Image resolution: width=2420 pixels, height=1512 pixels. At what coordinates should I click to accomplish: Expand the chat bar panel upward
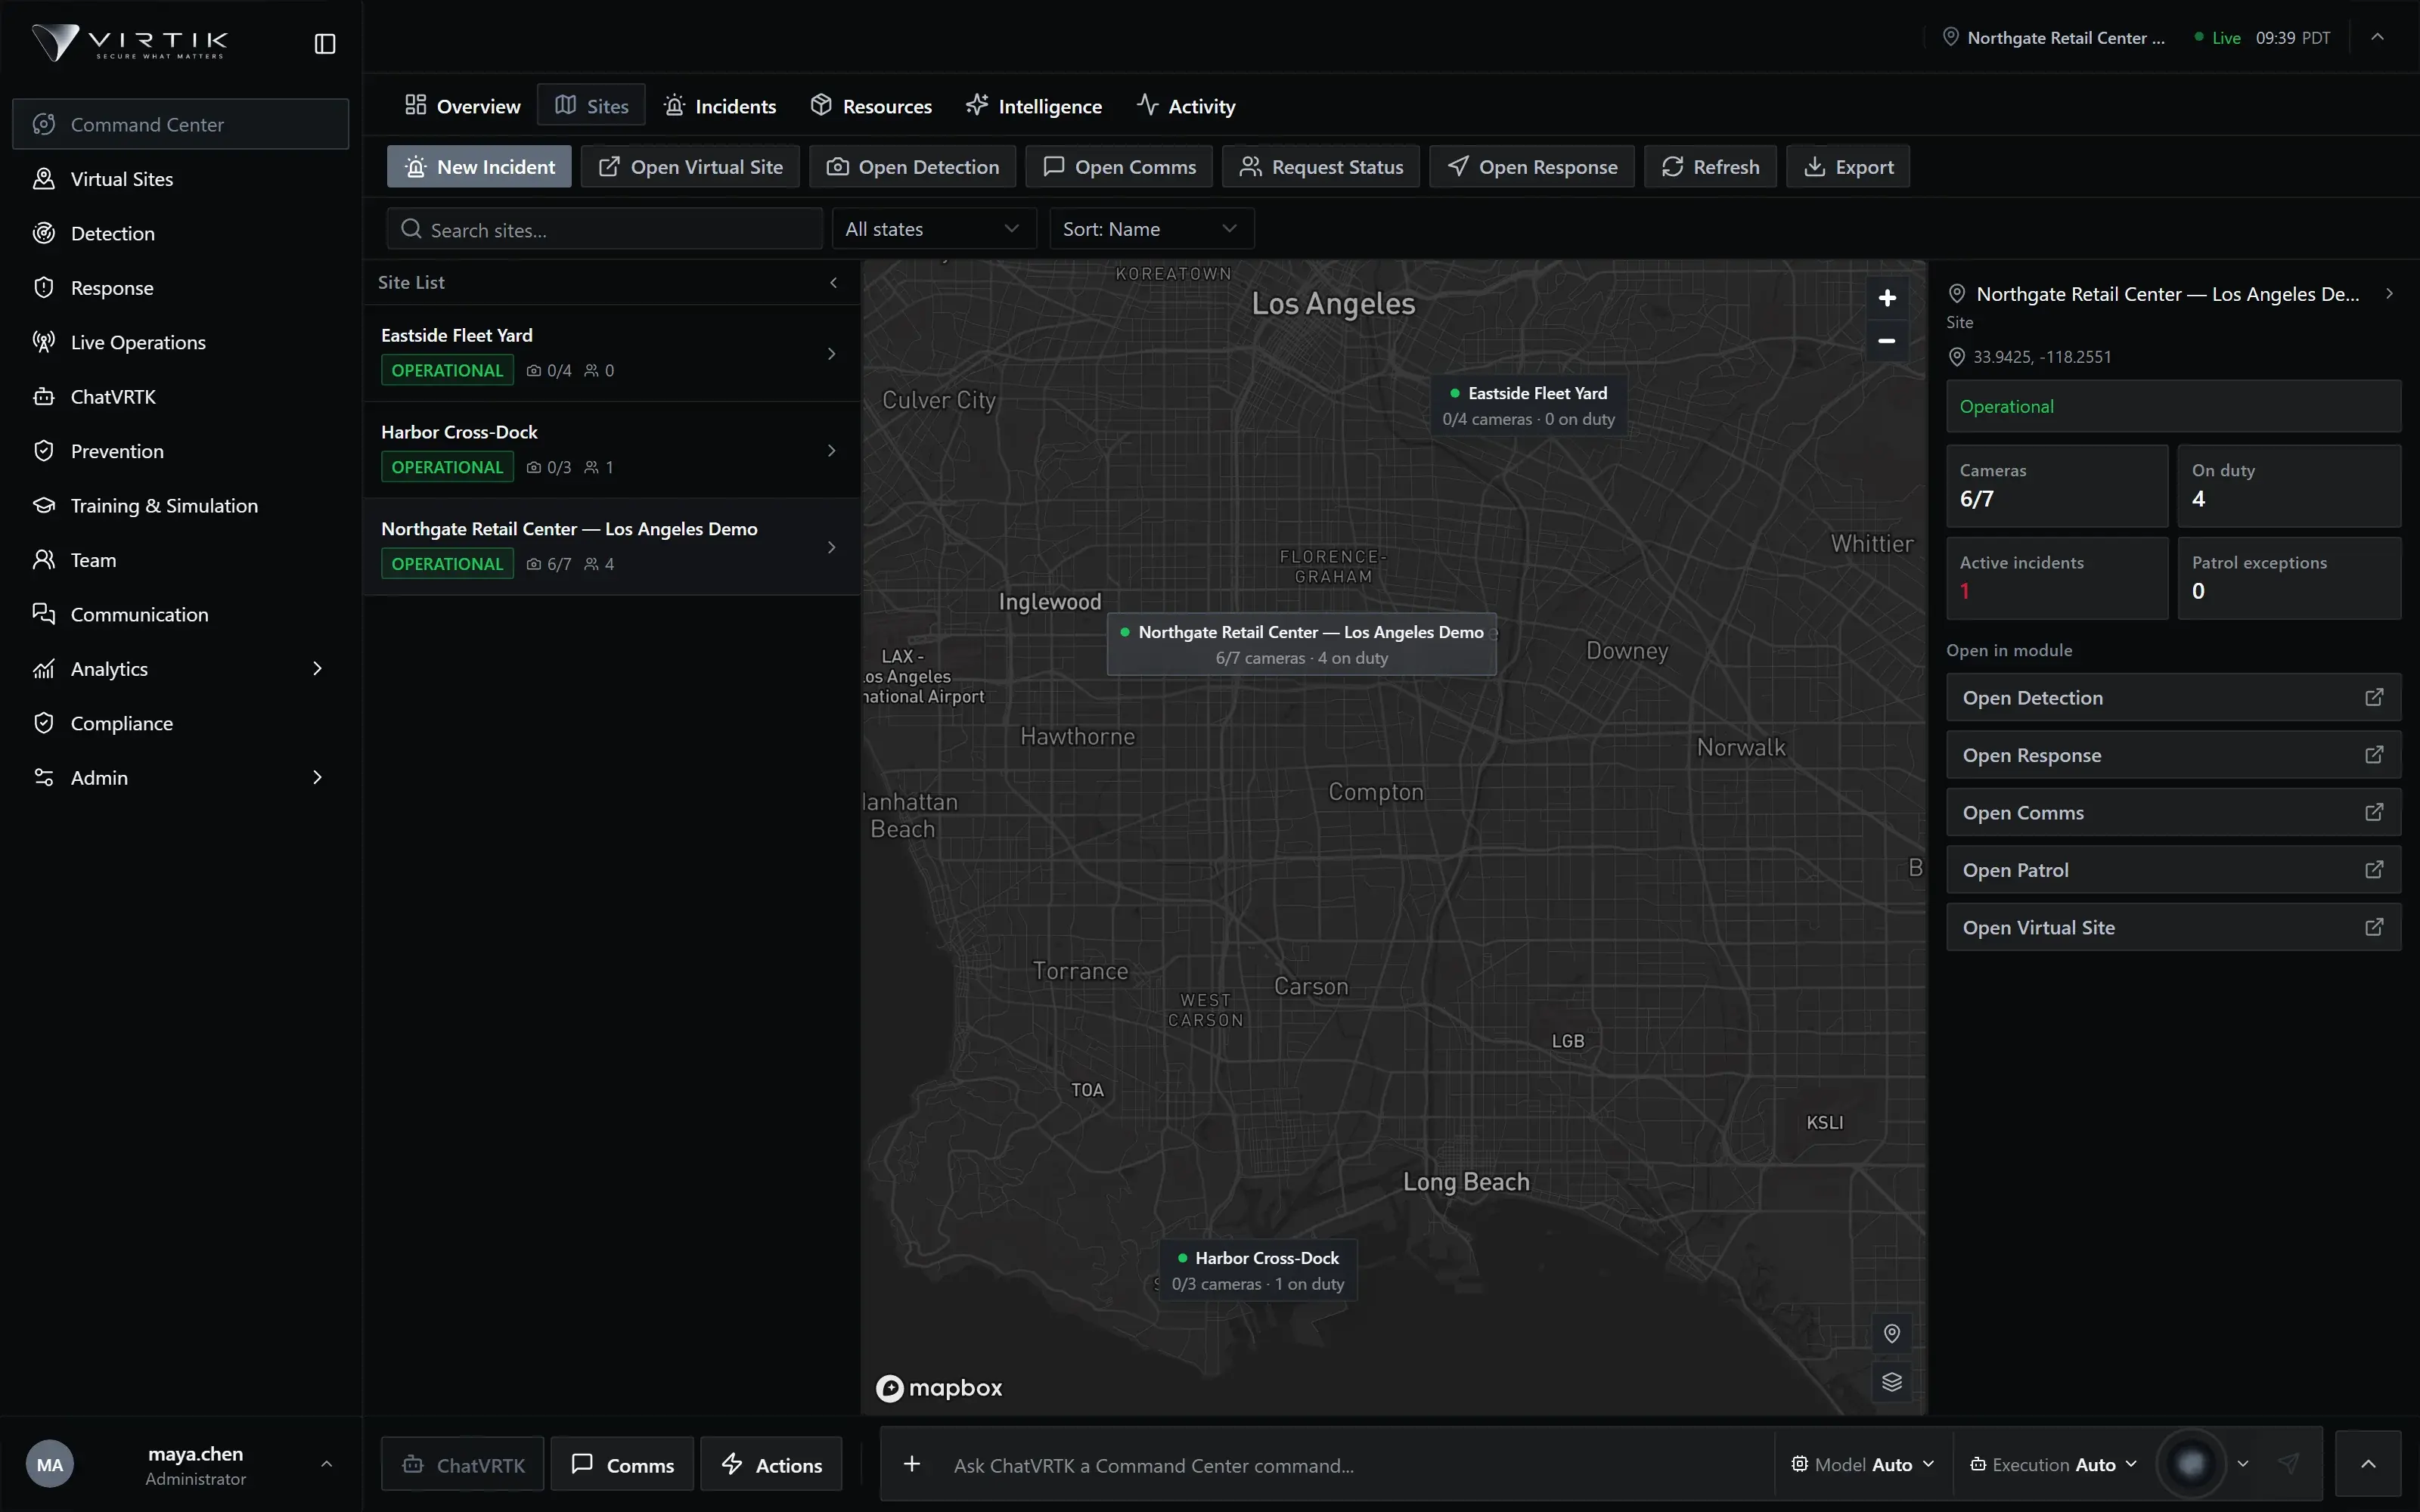coord(2368,1464)
